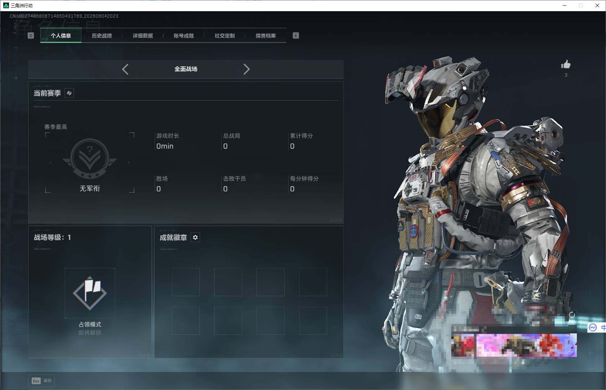
Task: Go to previous game mode with left chevron
Action: click(125, 69)
